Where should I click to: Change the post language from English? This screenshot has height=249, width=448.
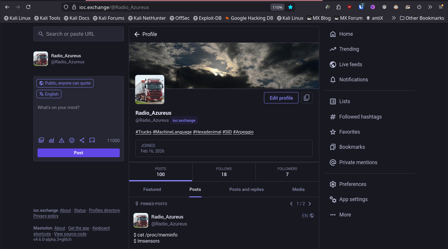[x=49, y=94]
